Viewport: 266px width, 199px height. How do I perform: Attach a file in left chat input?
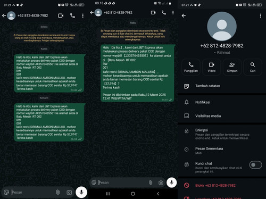point(58,192)
